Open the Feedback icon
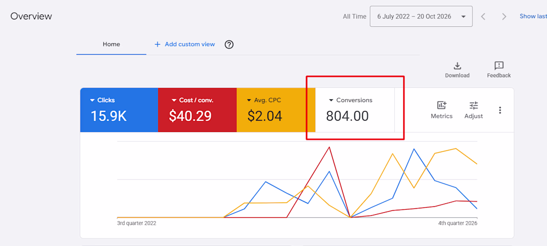The image size is (547, 246). [x=499, y=66]
